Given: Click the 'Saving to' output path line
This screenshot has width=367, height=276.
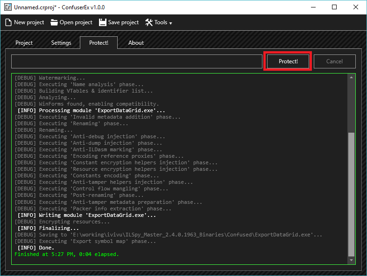Looking at the screenshot, I should click(168, 235).
